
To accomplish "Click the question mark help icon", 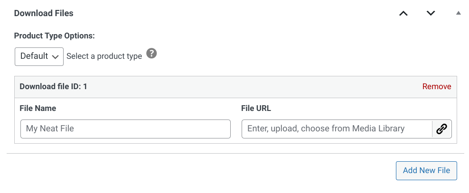I will pyautogui.click(x=151, y=54).
